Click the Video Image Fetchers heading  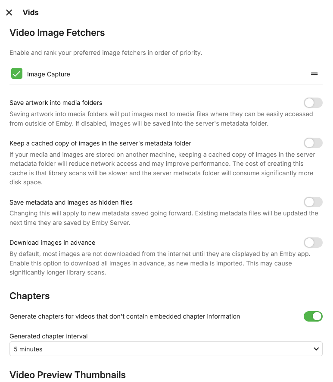point(57,32)
